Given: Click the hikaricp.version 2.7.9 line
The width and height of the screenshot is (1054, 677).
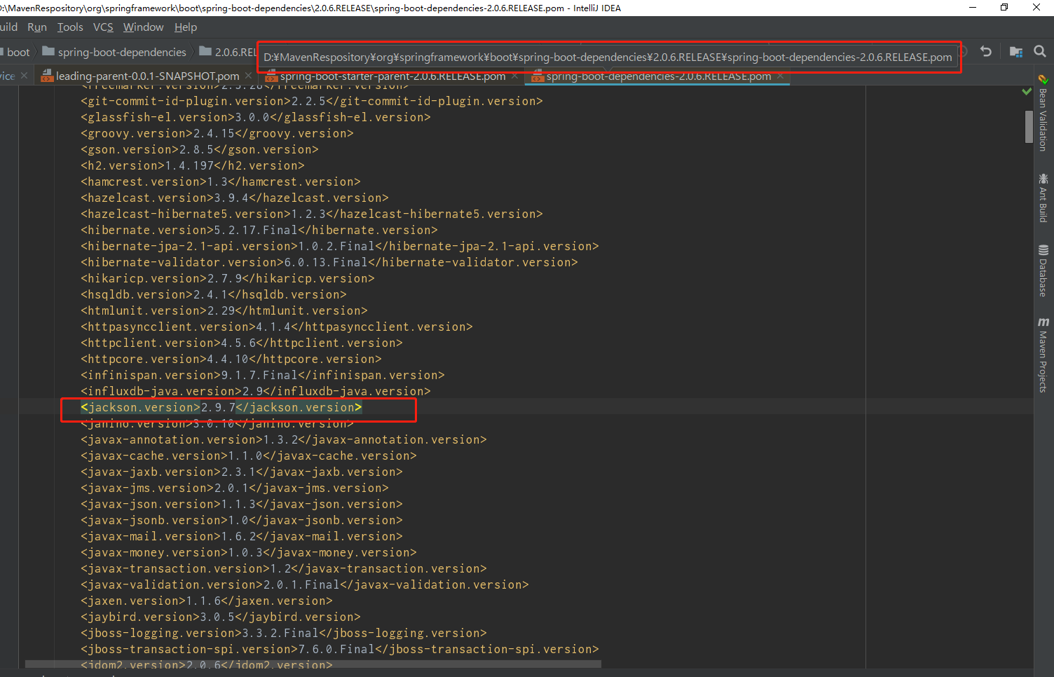Looking at the screenshot, I should (x=228, y=278).
